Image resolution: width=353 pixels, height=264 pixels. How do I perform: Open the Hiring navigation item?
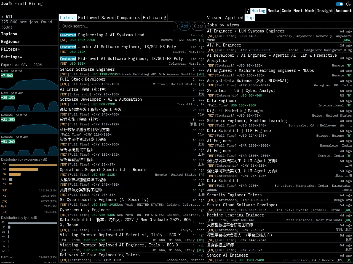point(258,11)
